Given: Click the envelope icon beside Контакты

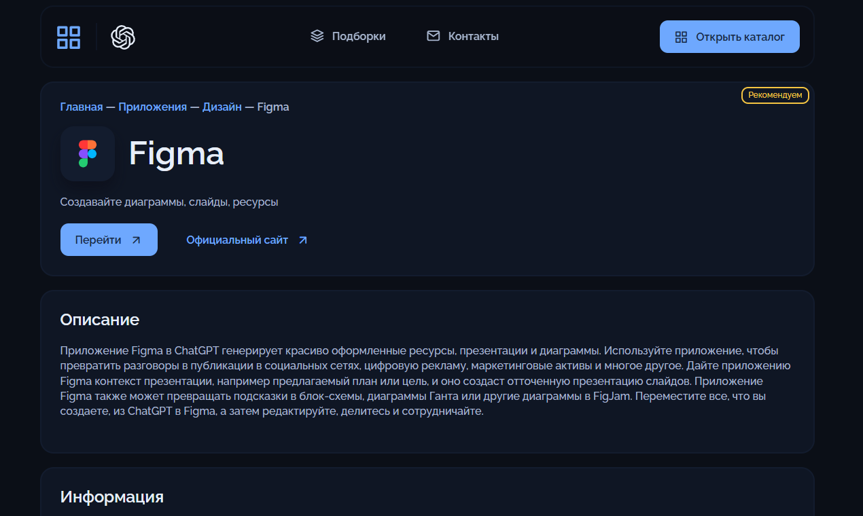Looking at the screenshot, I should 433,36.
